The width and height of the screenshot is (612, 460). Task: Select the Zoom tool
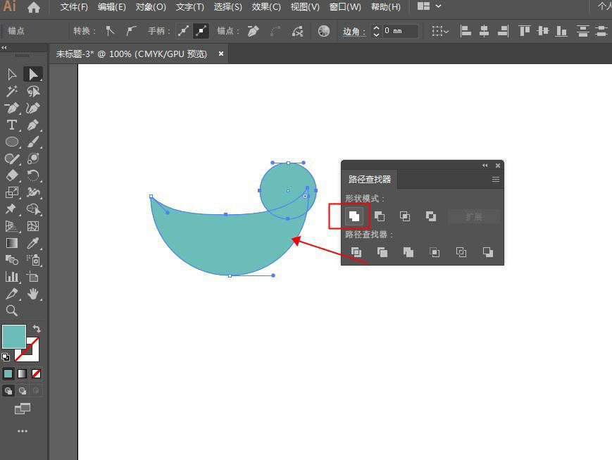tap(12, 311)
